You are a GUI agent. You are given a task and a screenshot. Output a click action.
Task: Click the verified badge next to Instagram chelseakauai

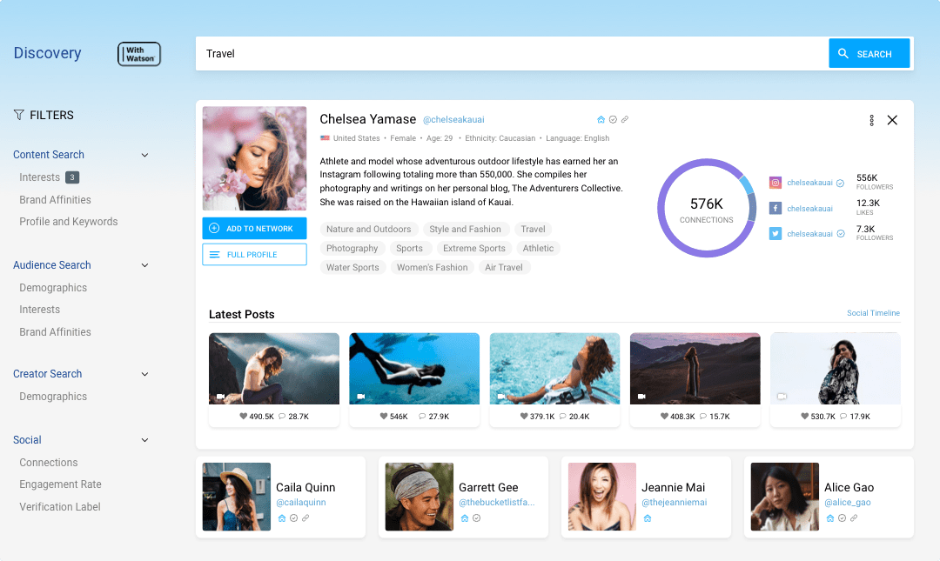pos(841,183)
